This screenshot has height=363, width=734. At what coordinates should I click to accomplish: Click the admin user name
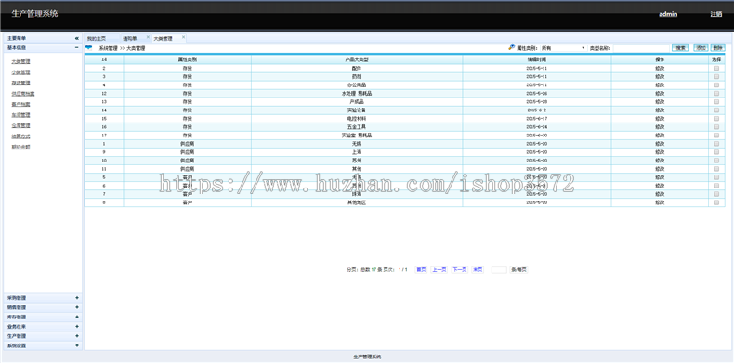(x=668, y=14)
